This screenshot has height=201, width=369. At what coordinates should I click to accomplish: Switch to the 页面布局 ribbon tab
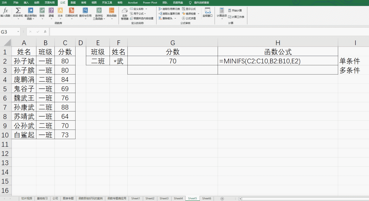coord(50,2)
